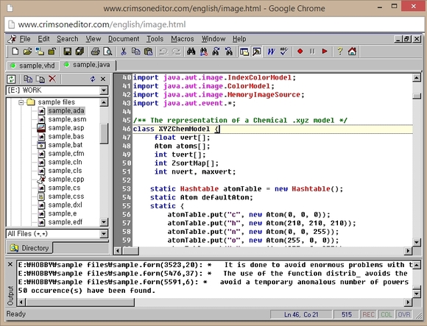Toggle Word Wrap with the W icon
Image resolution: width=427 pixels, height=326 pixels.
tap(271, 52)
